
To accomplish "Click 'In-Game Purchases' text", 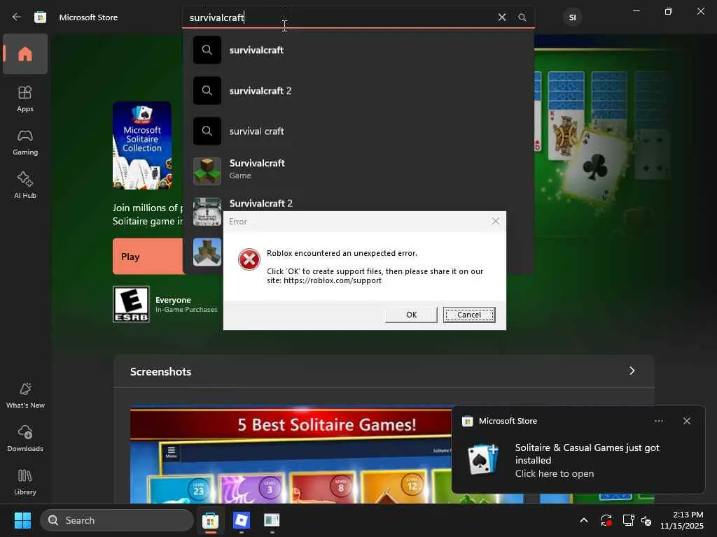I will [186, 310].
